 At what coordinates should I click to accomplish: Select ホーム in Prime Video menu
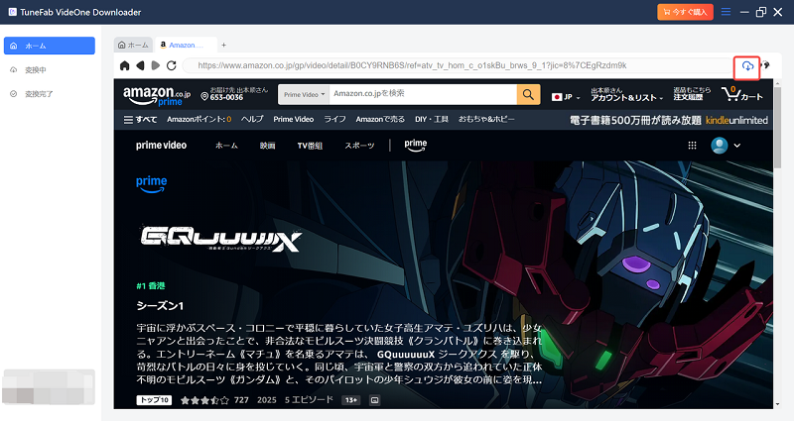[x=226, y=146]
